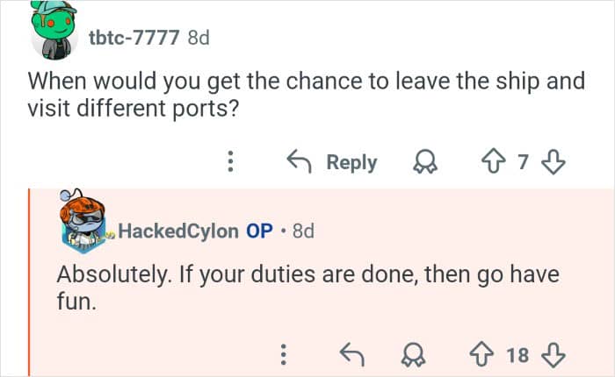Reply to the tbtc-7777 comment
Screen dimensions: 615x377
[x=333, y=162]
